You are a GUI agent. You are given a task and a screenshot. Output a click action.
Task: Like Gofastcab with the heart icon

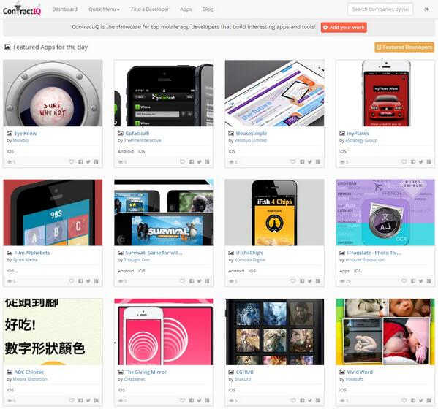(182, 161)
